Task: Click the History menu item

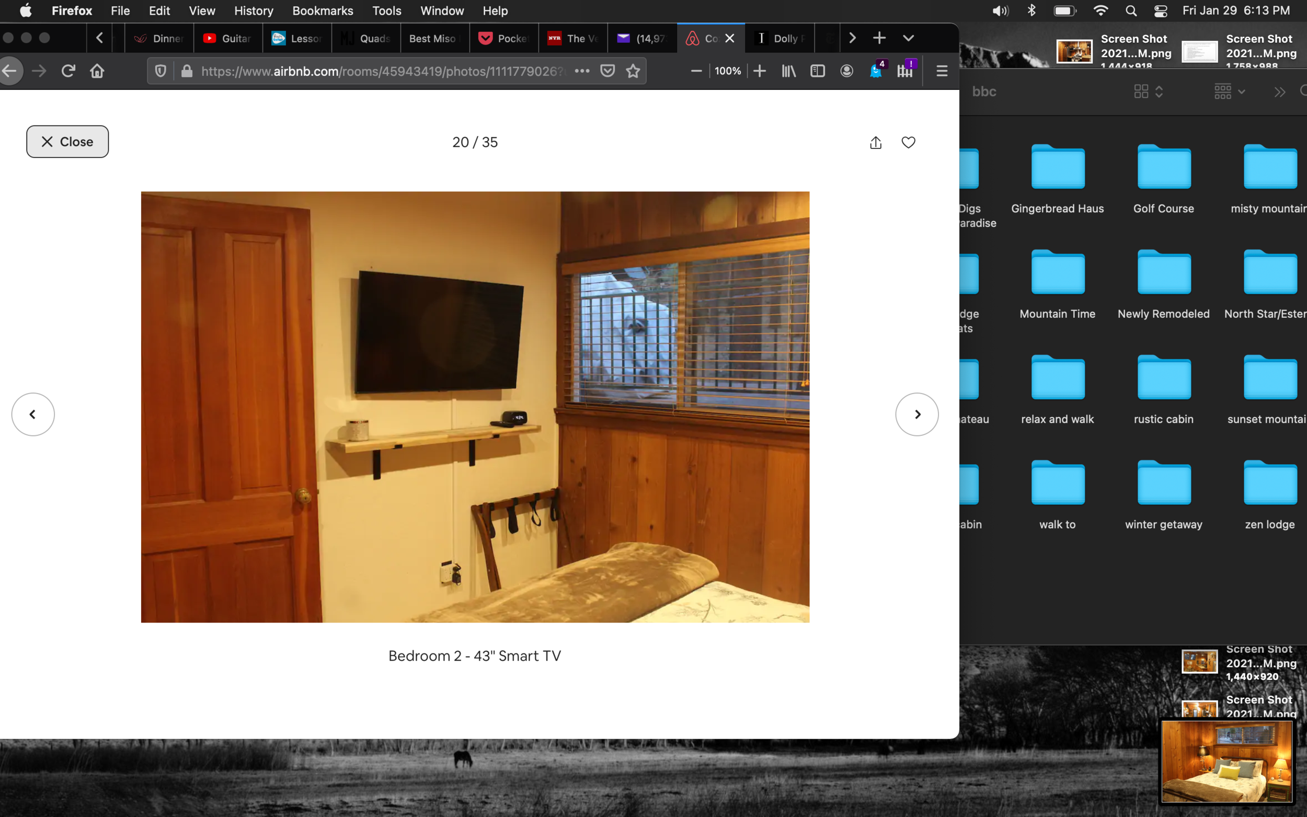Action: pos(253,10)
